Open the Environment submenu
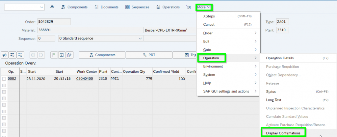The height and width of the screenshot is (137, 337). pos(213,66)
